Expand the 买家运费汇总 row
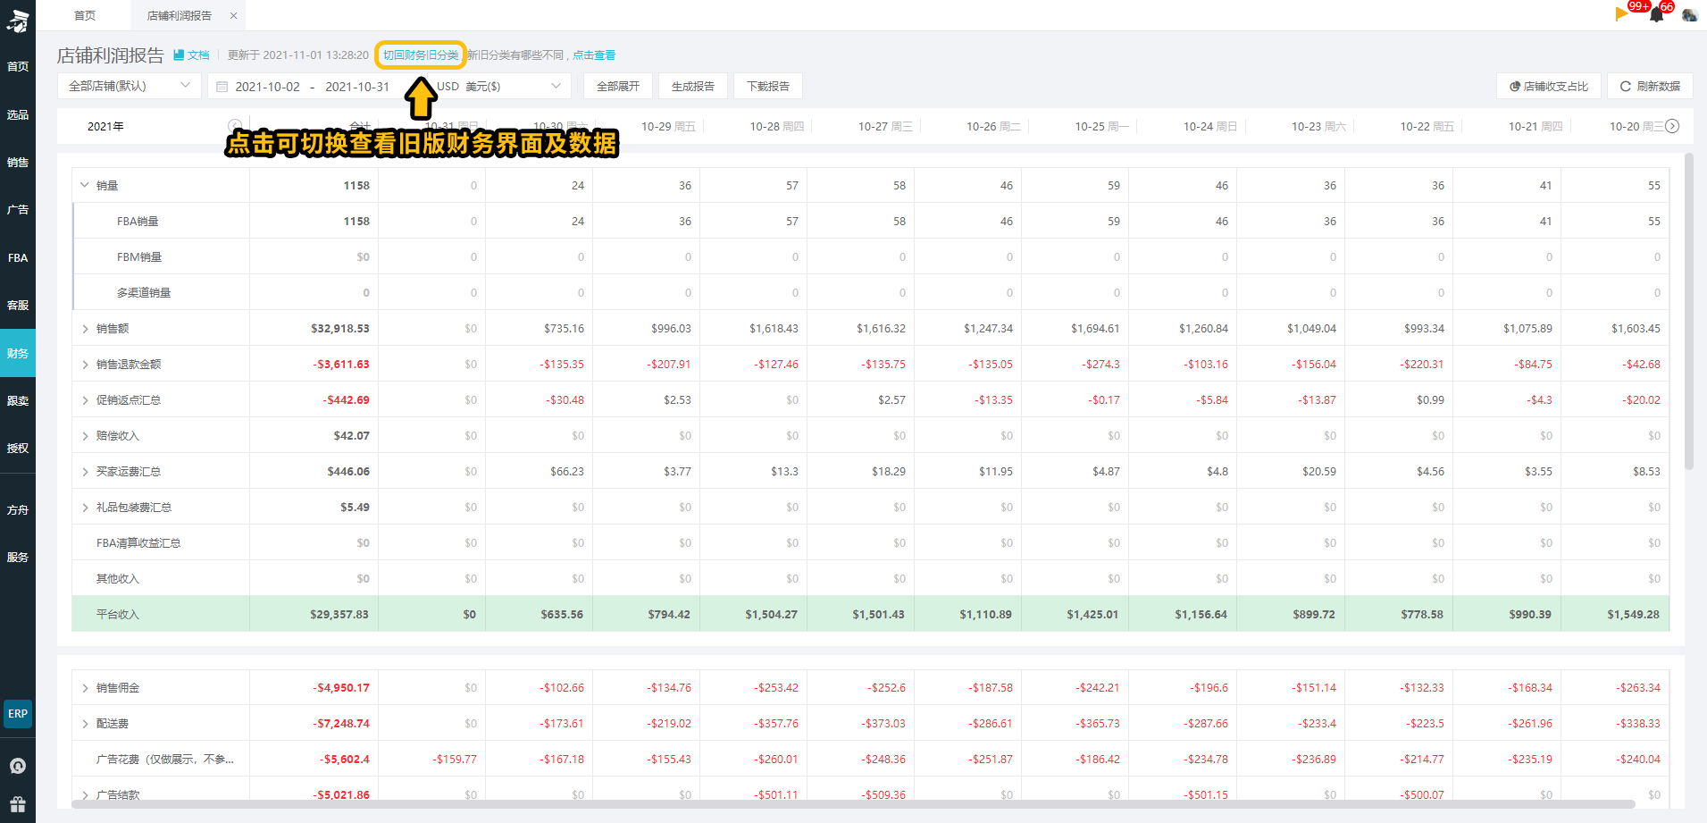This screenshot has width=1707, height=823. click(x=85, y=472)
